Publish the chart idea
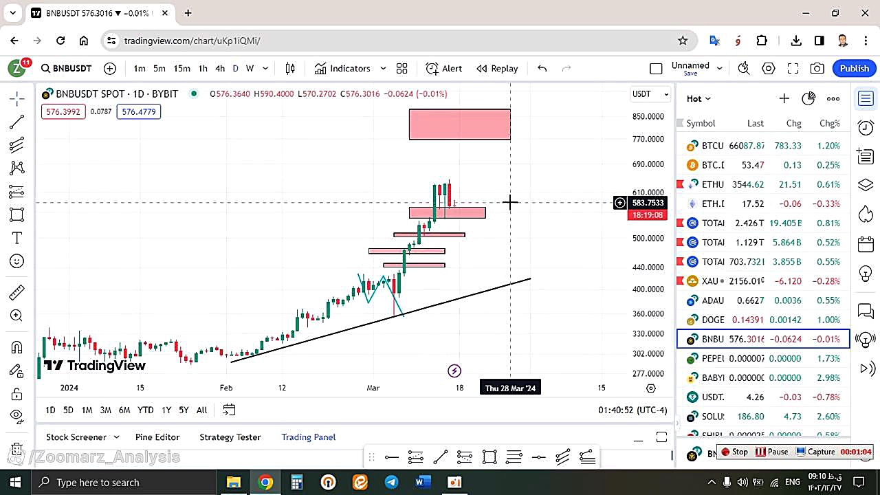The image size is (880, 495). [855, 68]
